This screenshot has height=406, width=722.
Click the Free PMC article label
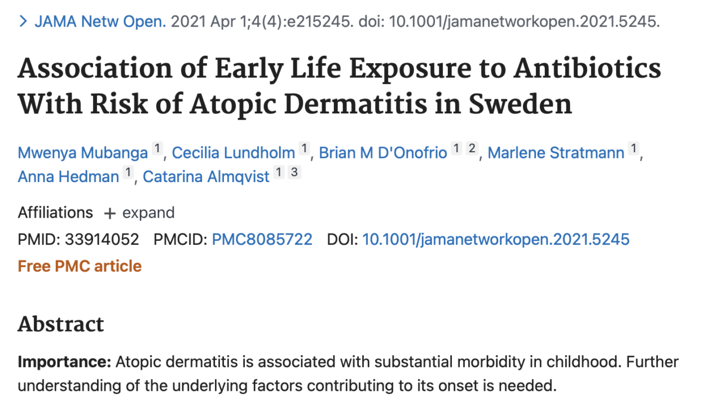pyautogui.click(x=80, y=266)
